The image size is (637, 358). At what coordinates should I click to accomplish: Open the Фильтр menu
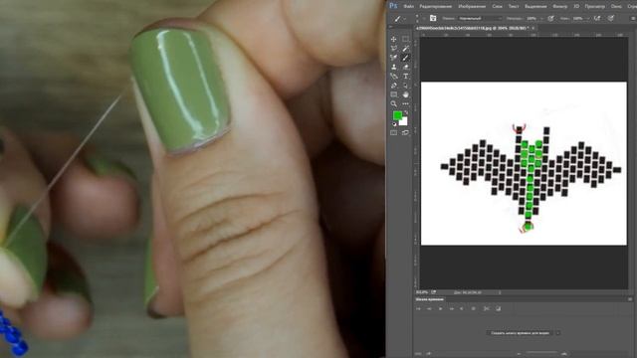coord(559,7)
